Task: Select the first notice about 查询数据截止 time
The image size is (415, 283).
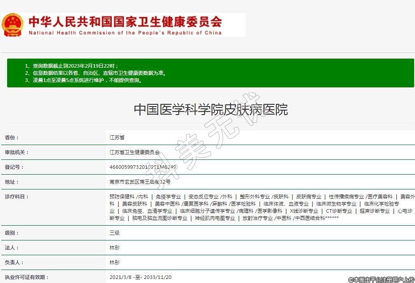Action: 72,66
